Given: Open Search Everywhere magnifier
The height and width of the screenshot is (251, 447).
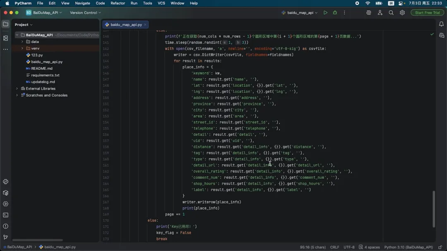Looking at the screenshot, I should click(391, 12).
